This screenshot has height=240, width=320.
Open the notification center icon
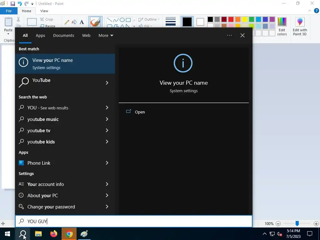click(x=310, y=234)
